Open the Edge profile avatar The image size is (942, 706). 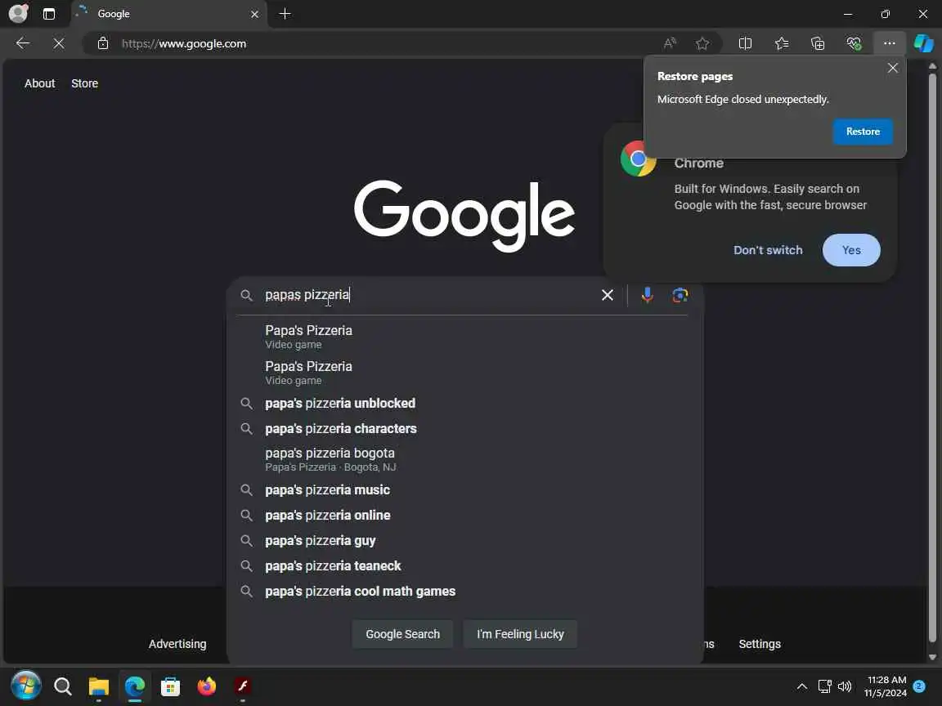[x=18, y=13]
